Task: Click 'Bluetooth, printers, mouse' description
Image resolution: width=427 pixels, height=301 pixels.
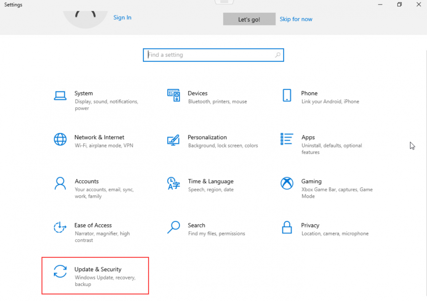Action: 217,102
